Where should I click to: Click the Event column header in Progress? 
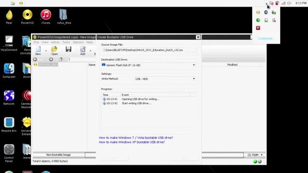pyautogui.click(x=155, y=95)
